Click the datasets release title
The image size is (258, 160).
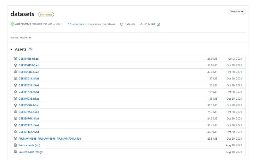22,14
